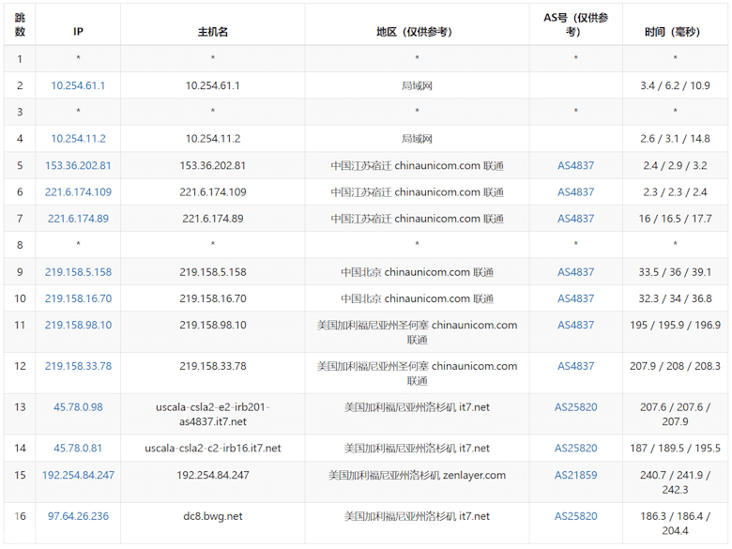Screen dimensions: 732x549
Task: Open AS21859 link for zenlayer.com
Action: (x=575, y=475)
